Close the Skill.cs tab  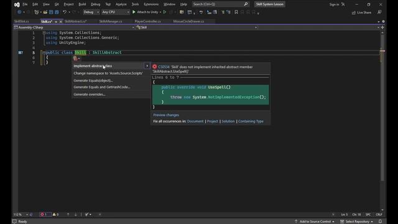61,22
